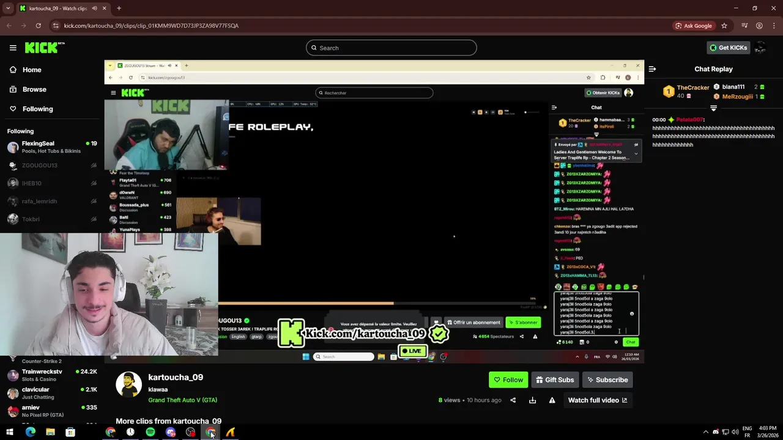Click the Kick search field
This screenshot has width=783, height=440.
(391, 48)
